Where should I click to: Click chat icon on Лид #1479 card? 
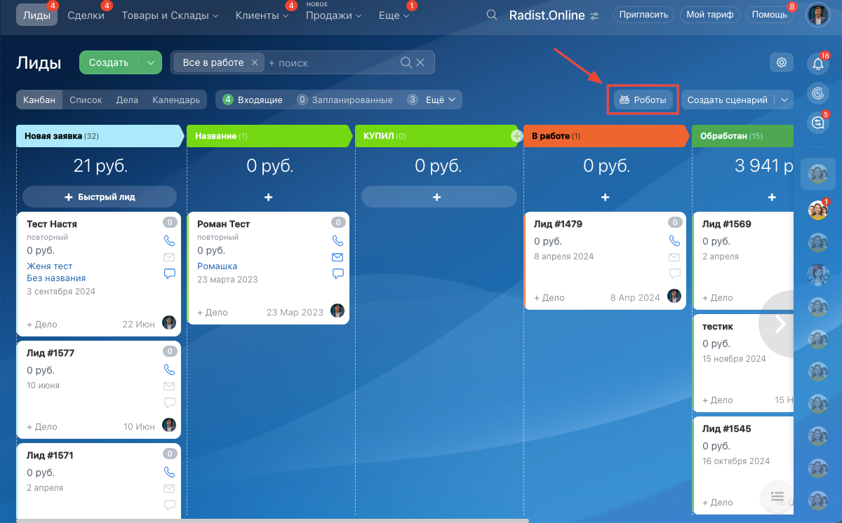(674, 273)
